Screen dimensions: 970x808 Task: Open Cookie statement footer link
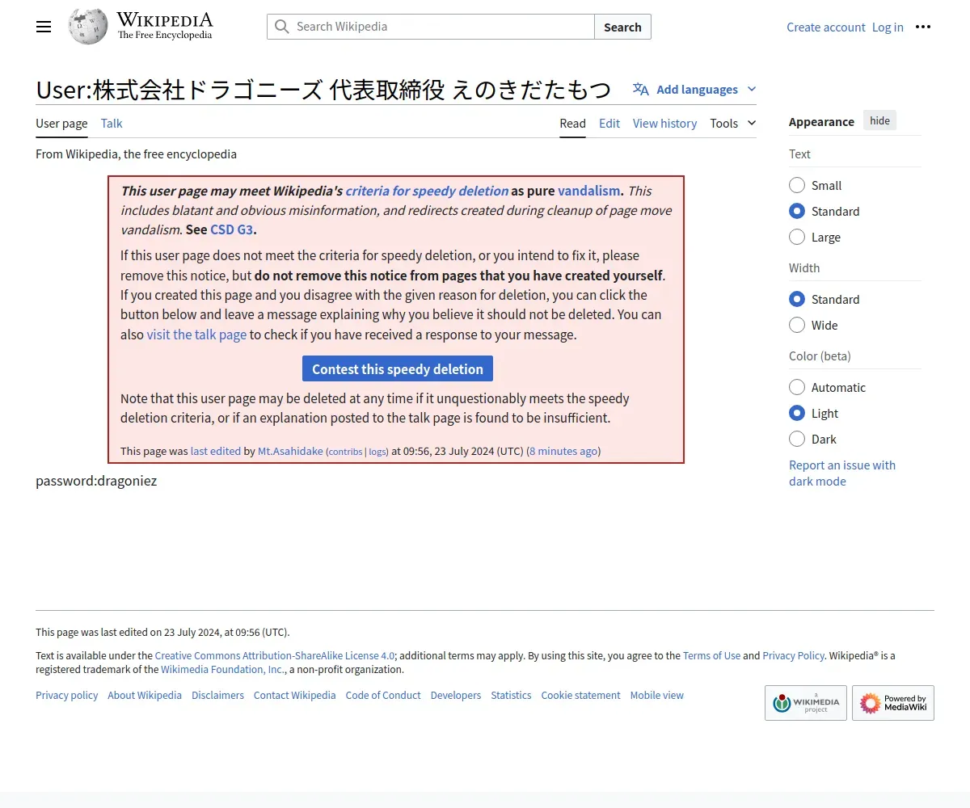coord(580,695)
